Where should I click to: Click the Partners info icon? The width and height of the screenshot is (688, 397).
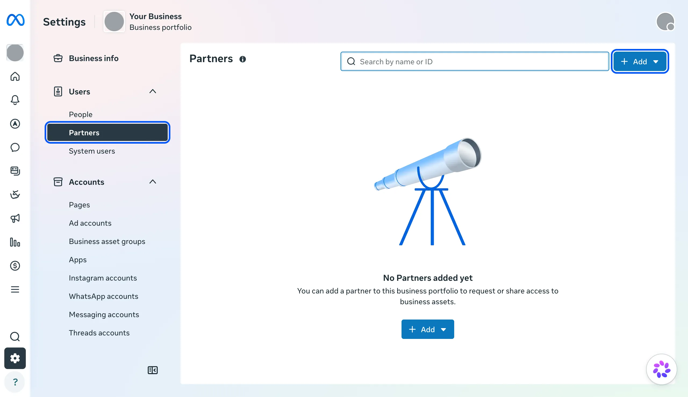coord(243,59)
